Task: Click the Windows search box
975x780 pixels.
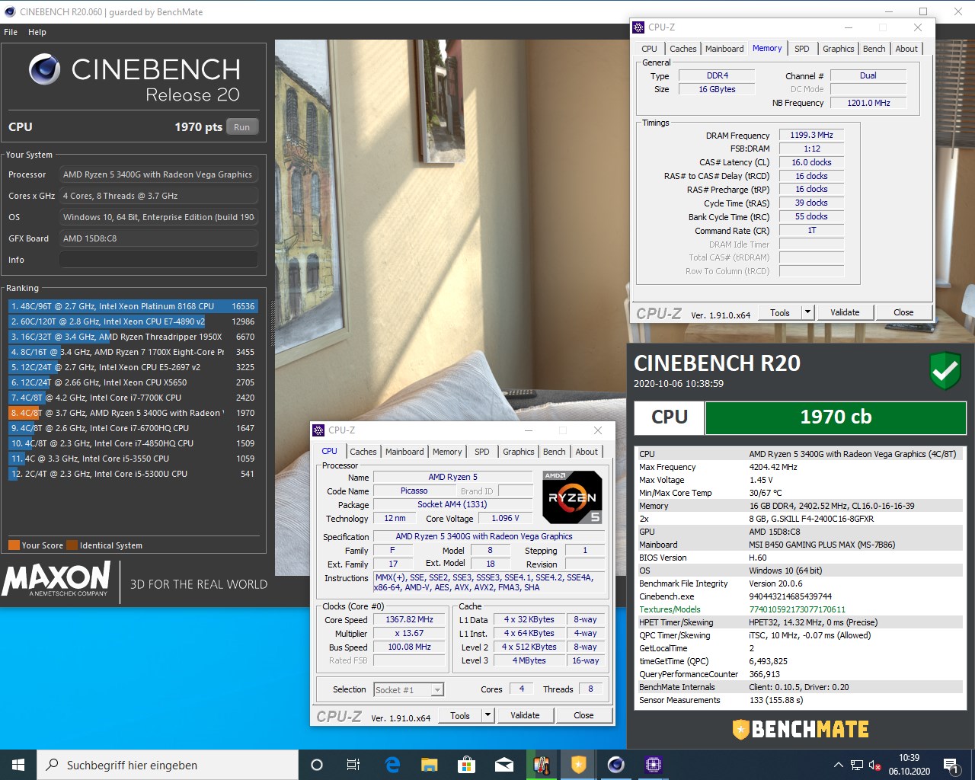Action: coord(168,765)
